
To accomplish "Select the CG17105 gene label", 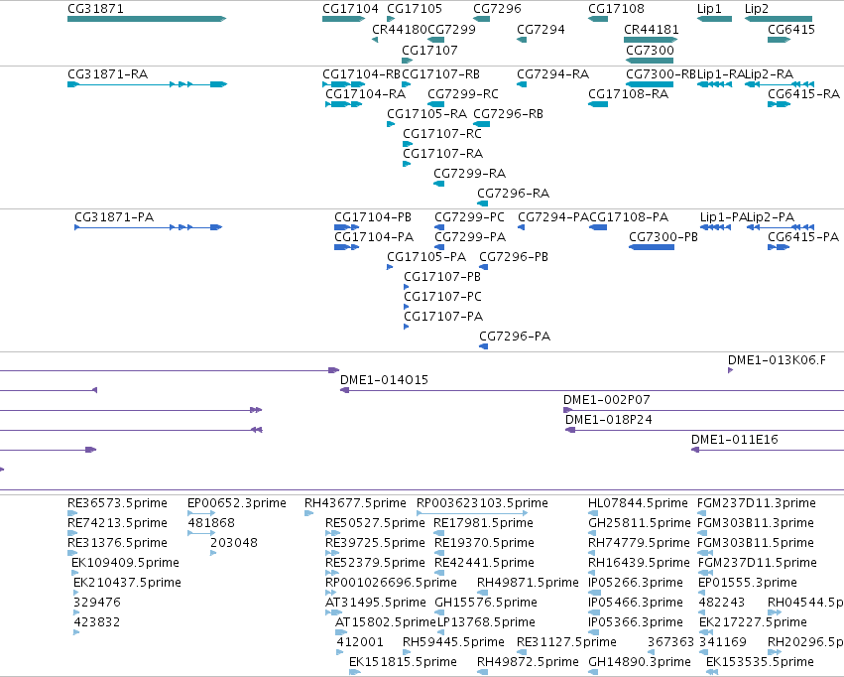I will (x=415, y=9).
